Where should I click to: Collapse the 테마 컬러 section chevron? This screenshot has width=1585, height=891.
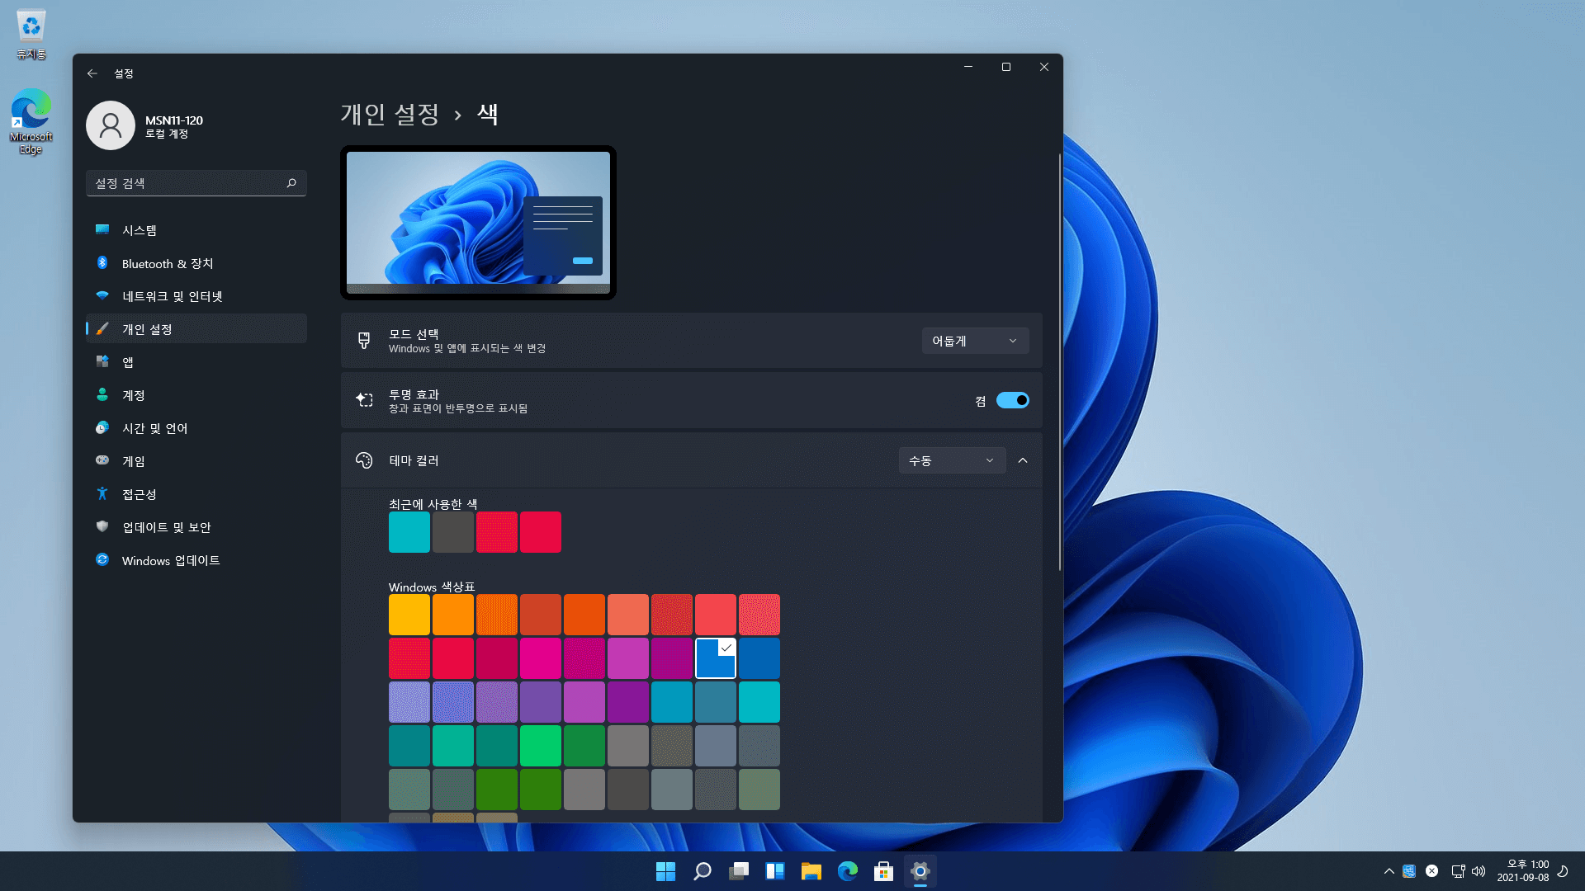[x=1023, y=460]
